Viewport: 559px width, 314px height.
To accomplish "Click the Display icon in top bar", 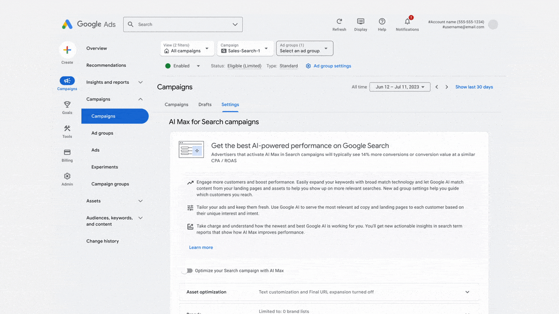I will pyautogui.click(x=360, y=21).
